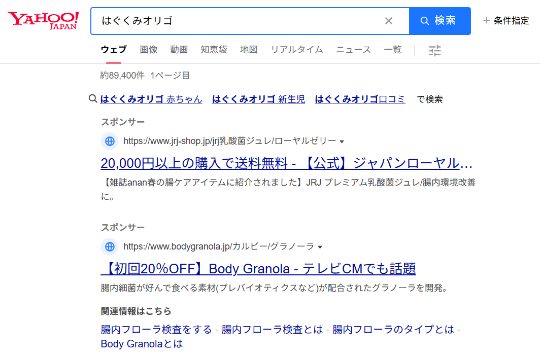
Task: Clear the search box with the X icon
Action: (388, 21)
